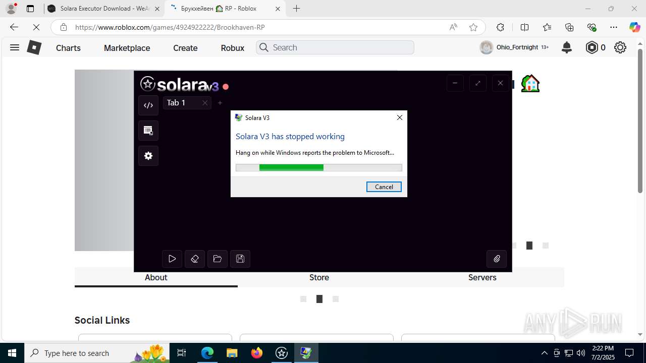Viewport: 646px width, 363px height.
Task: Open the tab actions menu
Action: [x=30, y=9]
